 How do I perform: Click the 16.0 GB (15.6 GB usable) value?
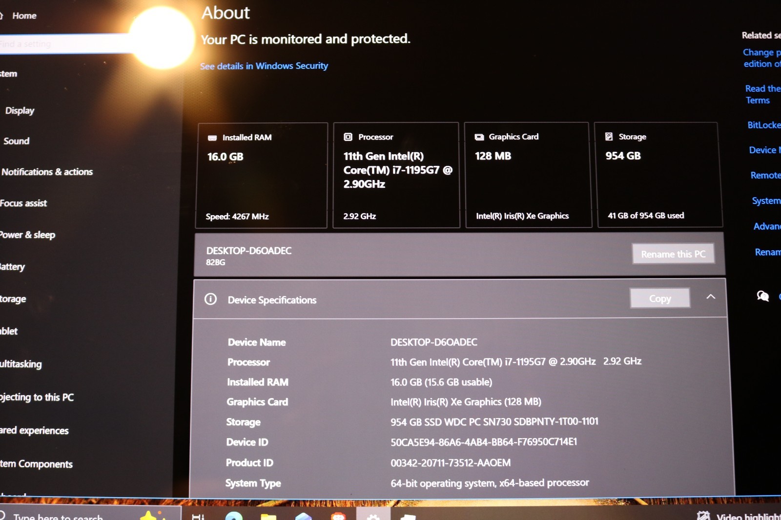[x=441, y=382]
